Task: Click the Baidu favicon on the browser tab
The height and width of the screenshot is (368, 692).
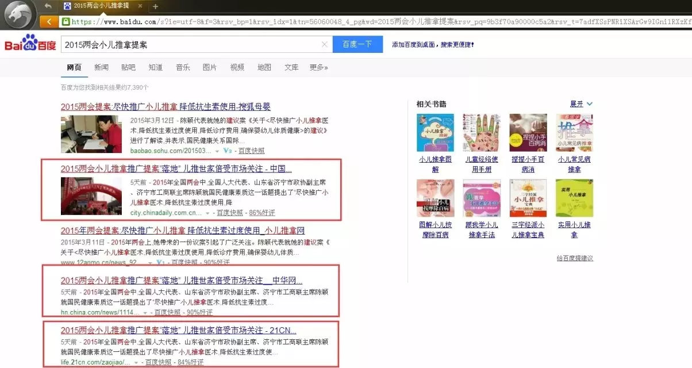Action: point(68,7)
